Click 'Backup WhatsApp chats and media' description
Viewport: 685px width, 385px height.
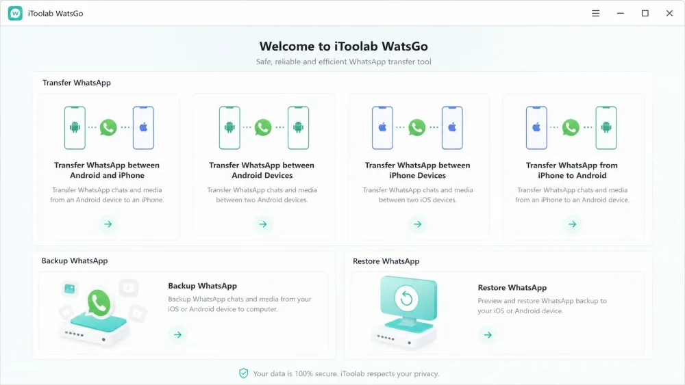[240, 304]
